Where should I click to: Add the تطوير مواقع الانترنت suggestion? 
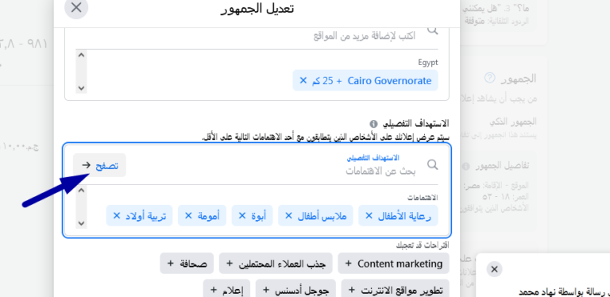coord(396,290)
